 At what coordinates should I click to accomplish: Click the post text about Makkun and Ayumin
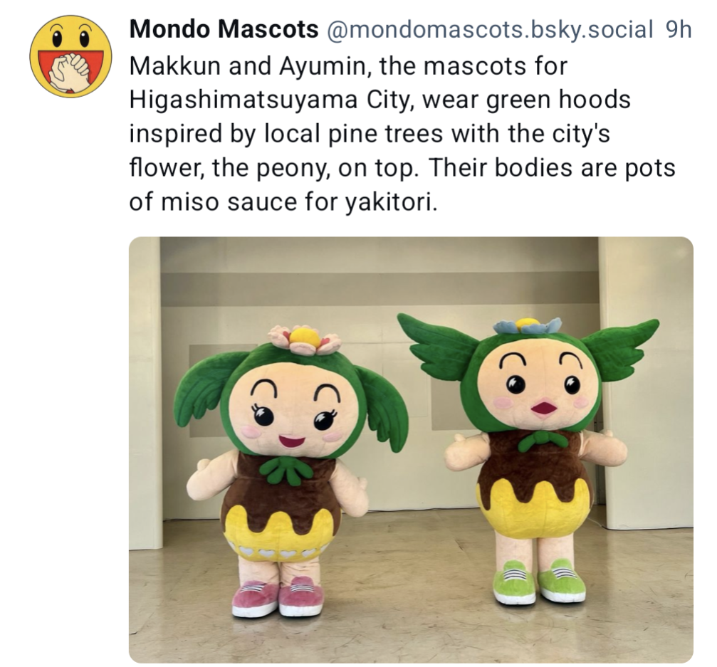pos(402,134)
